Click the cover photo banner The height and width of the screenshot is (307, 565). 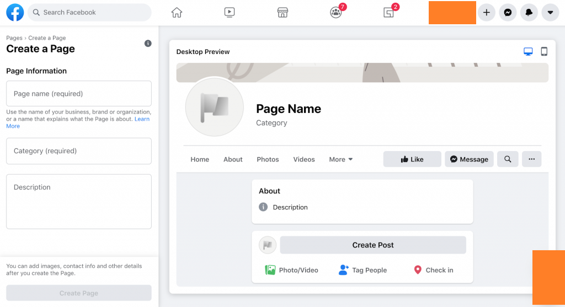tap(362, 72)
